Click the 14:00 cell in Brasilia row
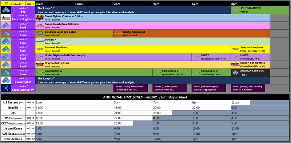 click(39, 108)
